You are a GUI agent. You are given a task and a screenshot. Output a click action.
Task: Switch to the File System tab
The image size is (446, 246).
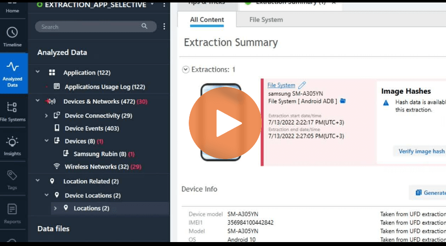266,20
